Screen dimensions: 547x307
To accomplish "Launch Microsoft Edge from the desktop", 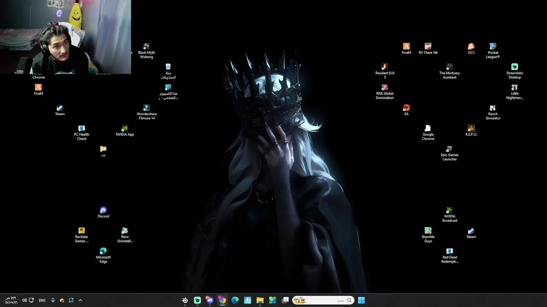I will (x=103, y=255).
